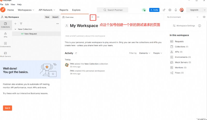This screenshot has width=207, height=120.
Task: Open the GET New Request item
Action: coord(36,34)
